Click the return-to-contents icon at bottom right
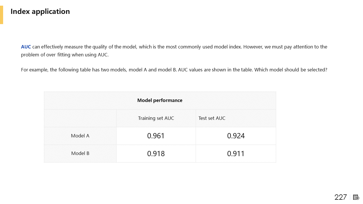This screenshot has height=204, width=363. [356, 197]
